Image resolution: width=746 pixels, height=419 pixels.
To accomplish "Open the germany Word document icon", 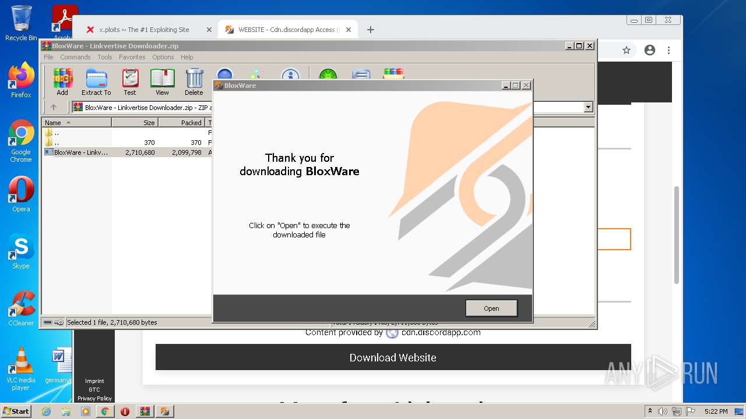I will pos(60,365).
